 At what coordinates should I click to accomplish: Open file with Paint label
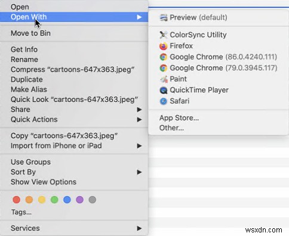pos(178,79)
